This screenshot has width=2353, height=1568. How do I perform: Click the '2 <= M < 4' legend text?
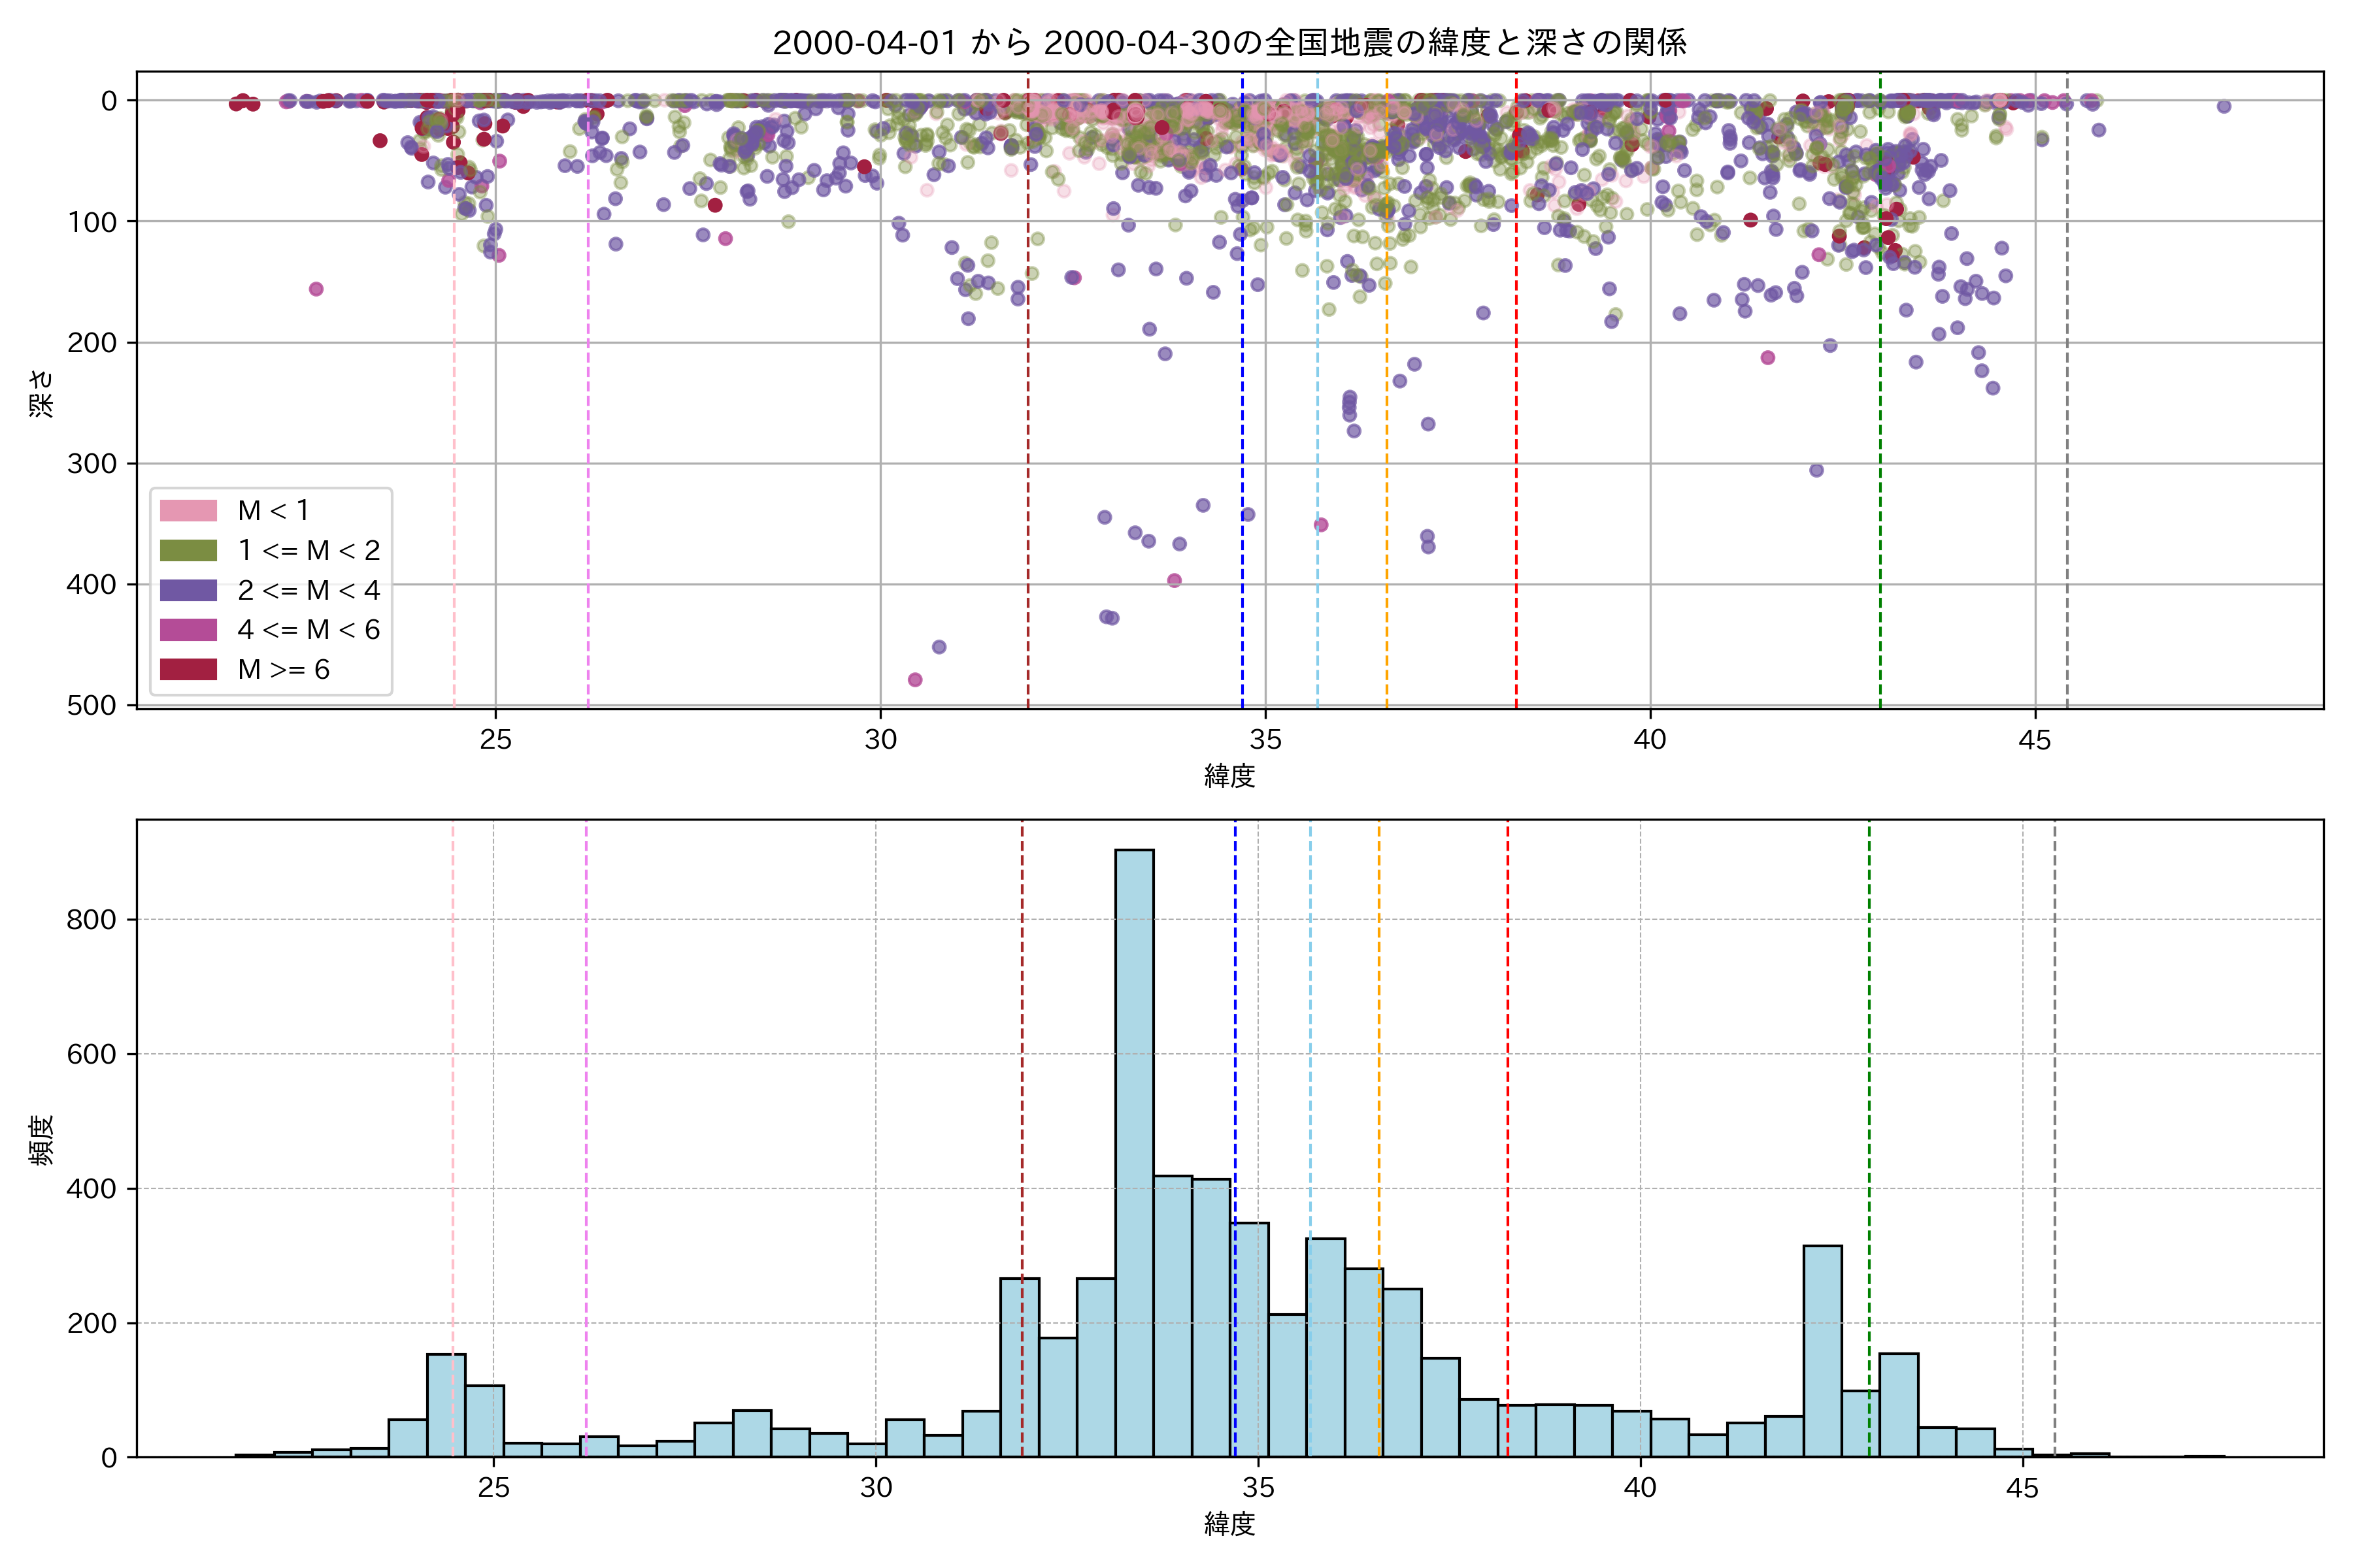(308, 590)
